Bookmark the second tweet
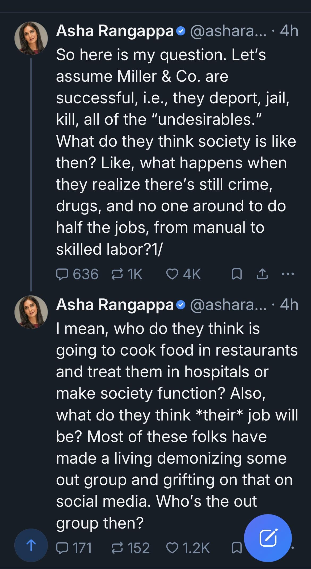The height and width of the screenshot is (569, 311). click(237, 548)
